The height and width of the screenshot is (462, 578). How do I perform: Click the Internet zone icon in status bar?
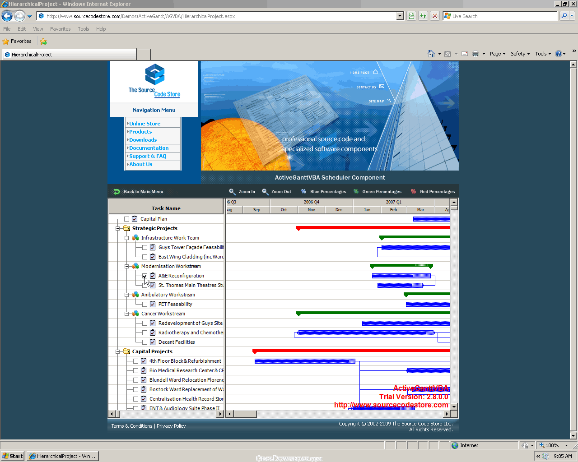click(x=455, y=445)
